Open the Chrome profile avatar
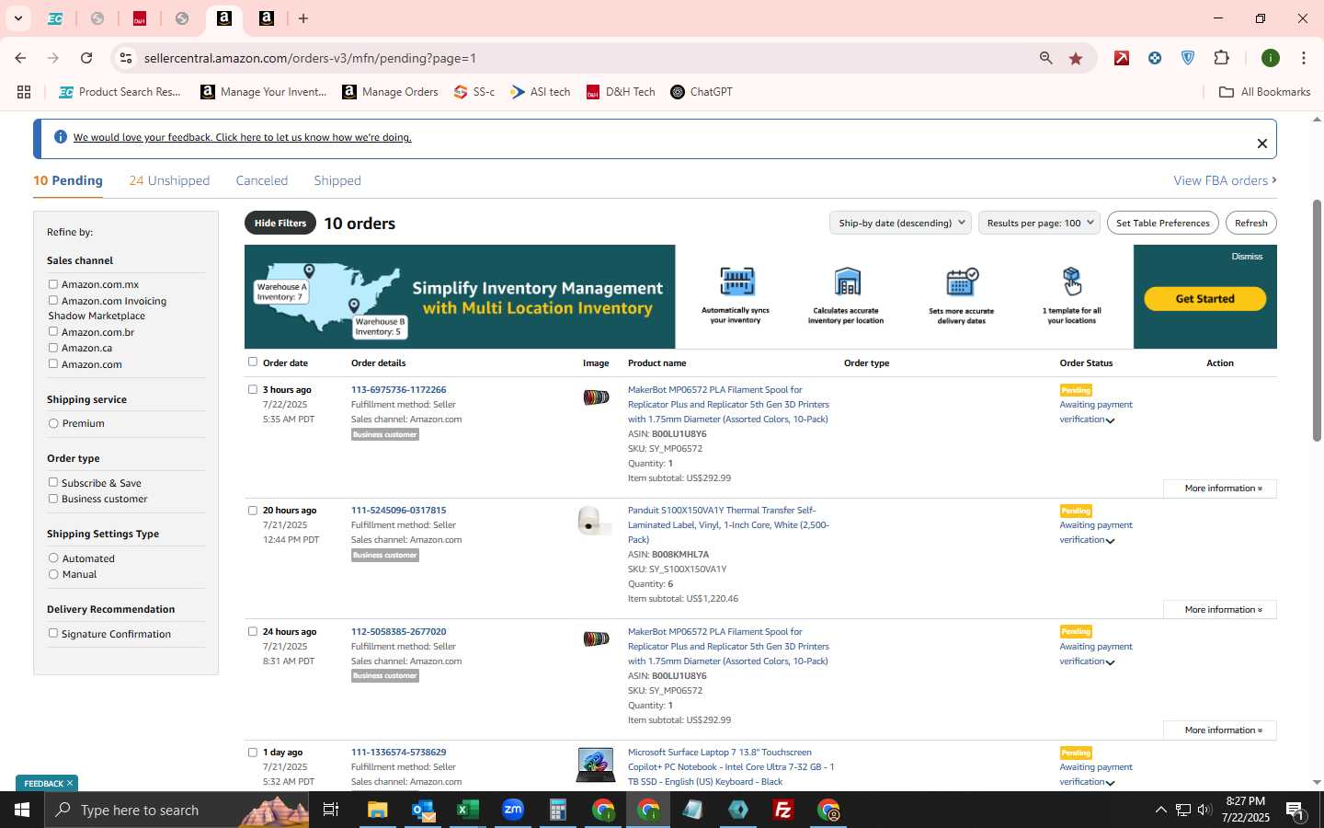 tap(1271, 58)
